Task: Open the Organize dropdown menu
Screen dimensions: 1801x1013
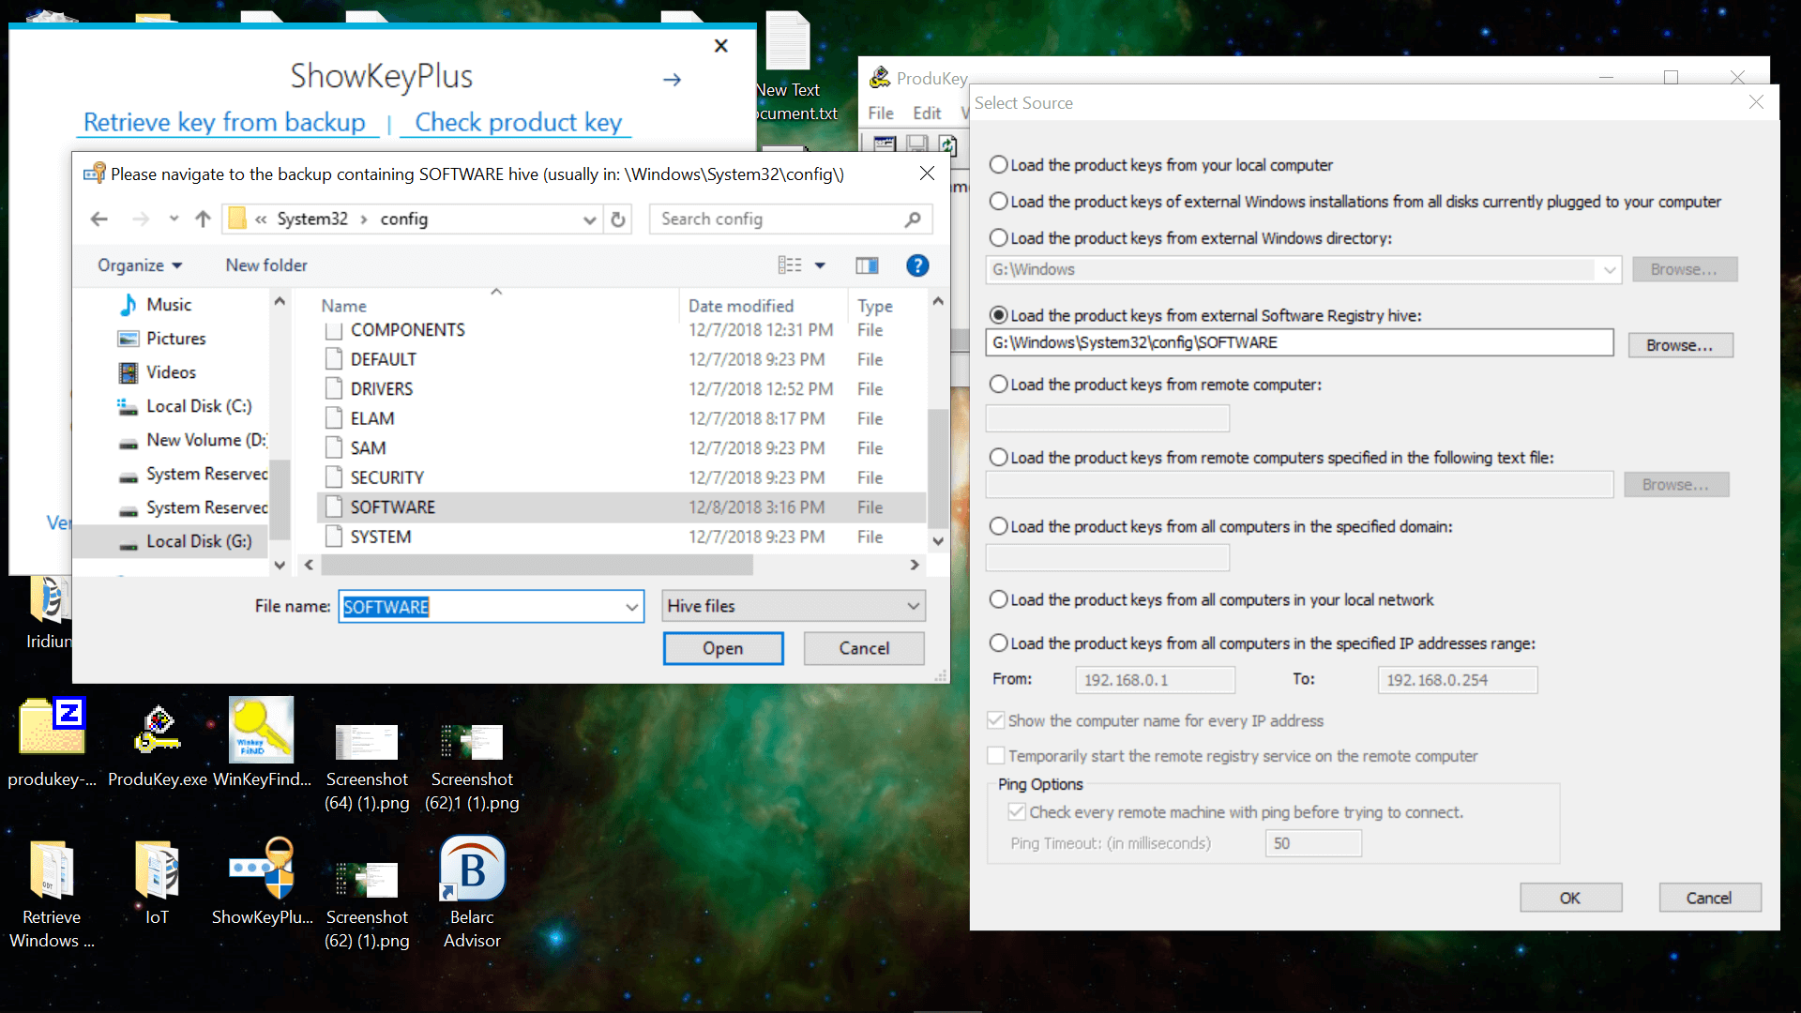Action: 140,265
